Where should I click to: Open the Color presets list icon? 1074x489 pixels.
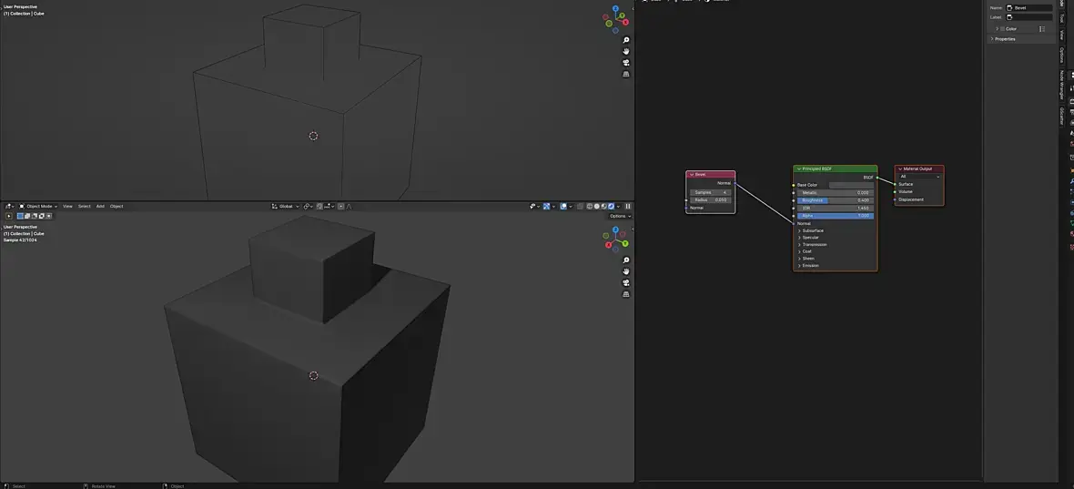[x=1042, y=29]
